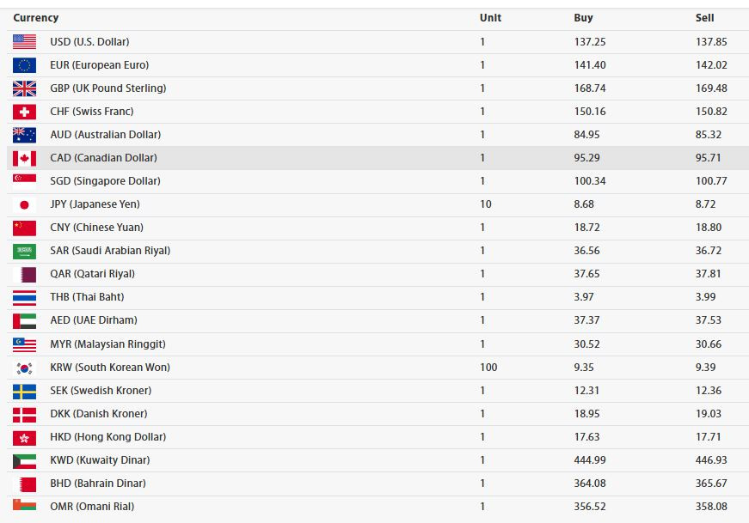Select the Hong Kong flag icon
749x523 pixels.
tap(24, 438)
